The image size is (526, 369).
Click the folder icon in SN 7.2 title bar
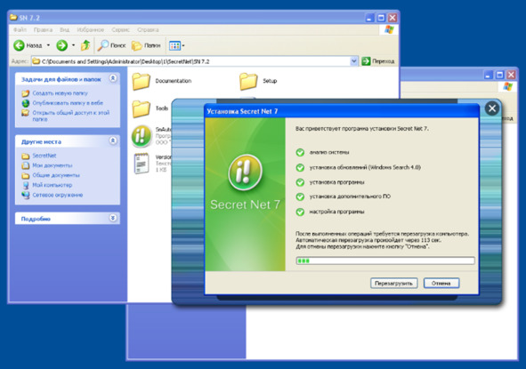pyautogui.click(x=13, y=18)
